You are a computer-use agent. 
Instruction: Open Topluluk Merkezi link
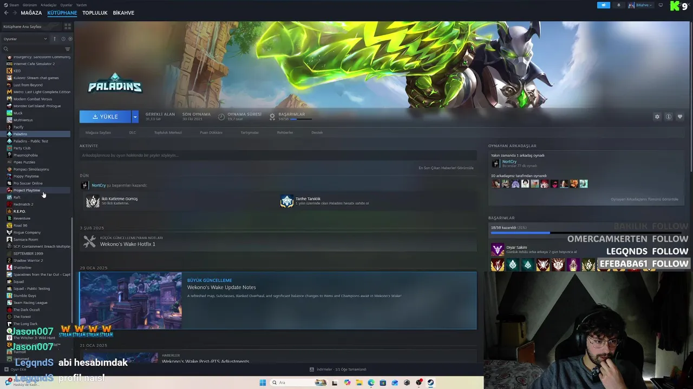(x=168, y=132)
